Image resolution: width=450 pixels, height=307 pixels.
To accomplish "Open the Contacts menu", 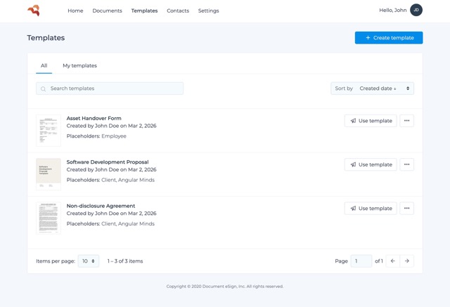I will 178,11.
